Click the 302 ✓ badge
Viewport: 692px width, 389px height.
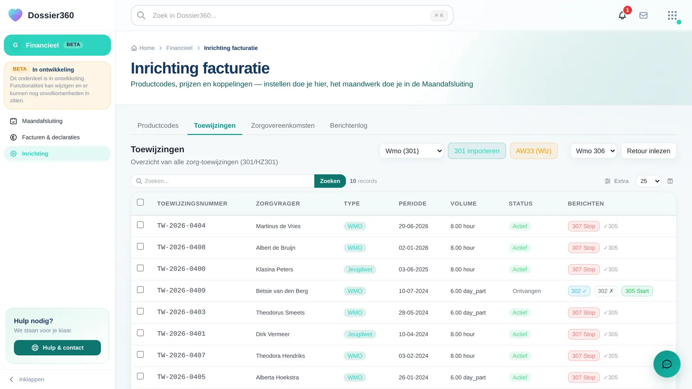click(x=579, y=291)
